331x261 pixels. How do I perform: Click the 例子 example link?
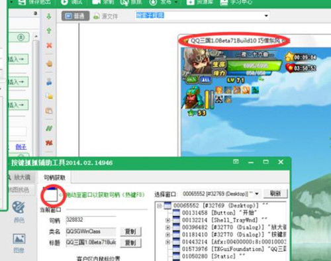[x=21, y=147]
